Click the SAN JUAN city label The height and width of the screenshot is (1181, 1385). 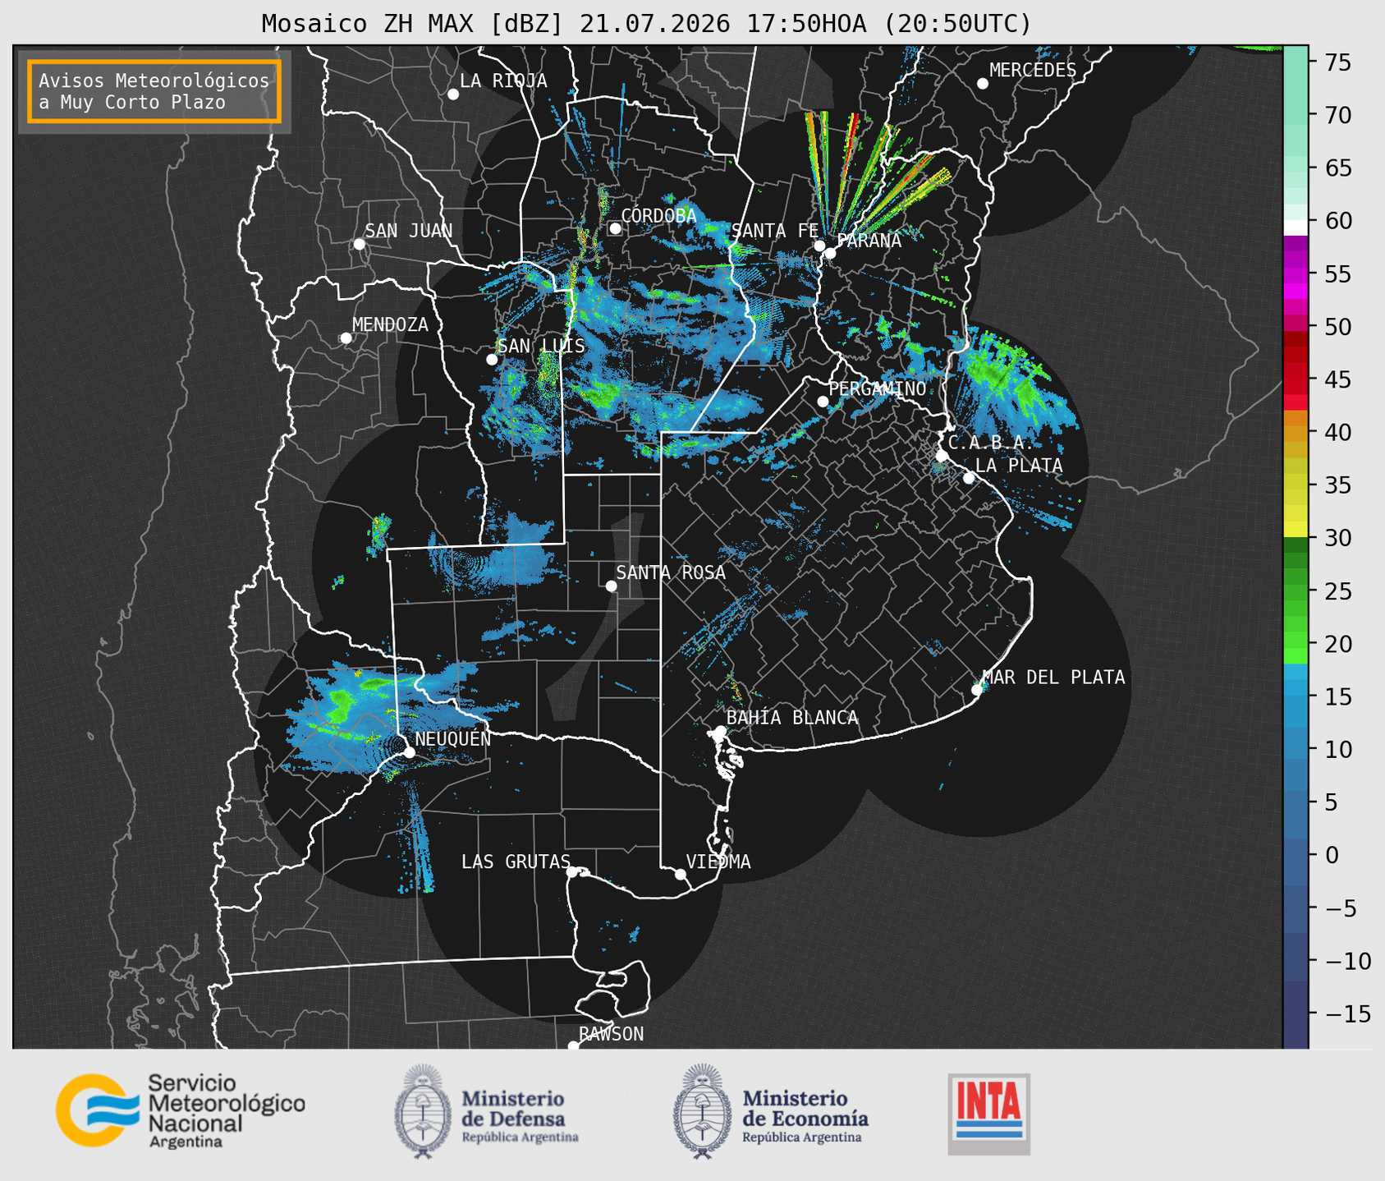pos(409,231)
